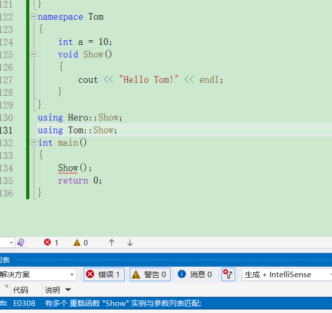Click the red error count indicator showing 1
The image size is (332, 313).
click(51, 242)
